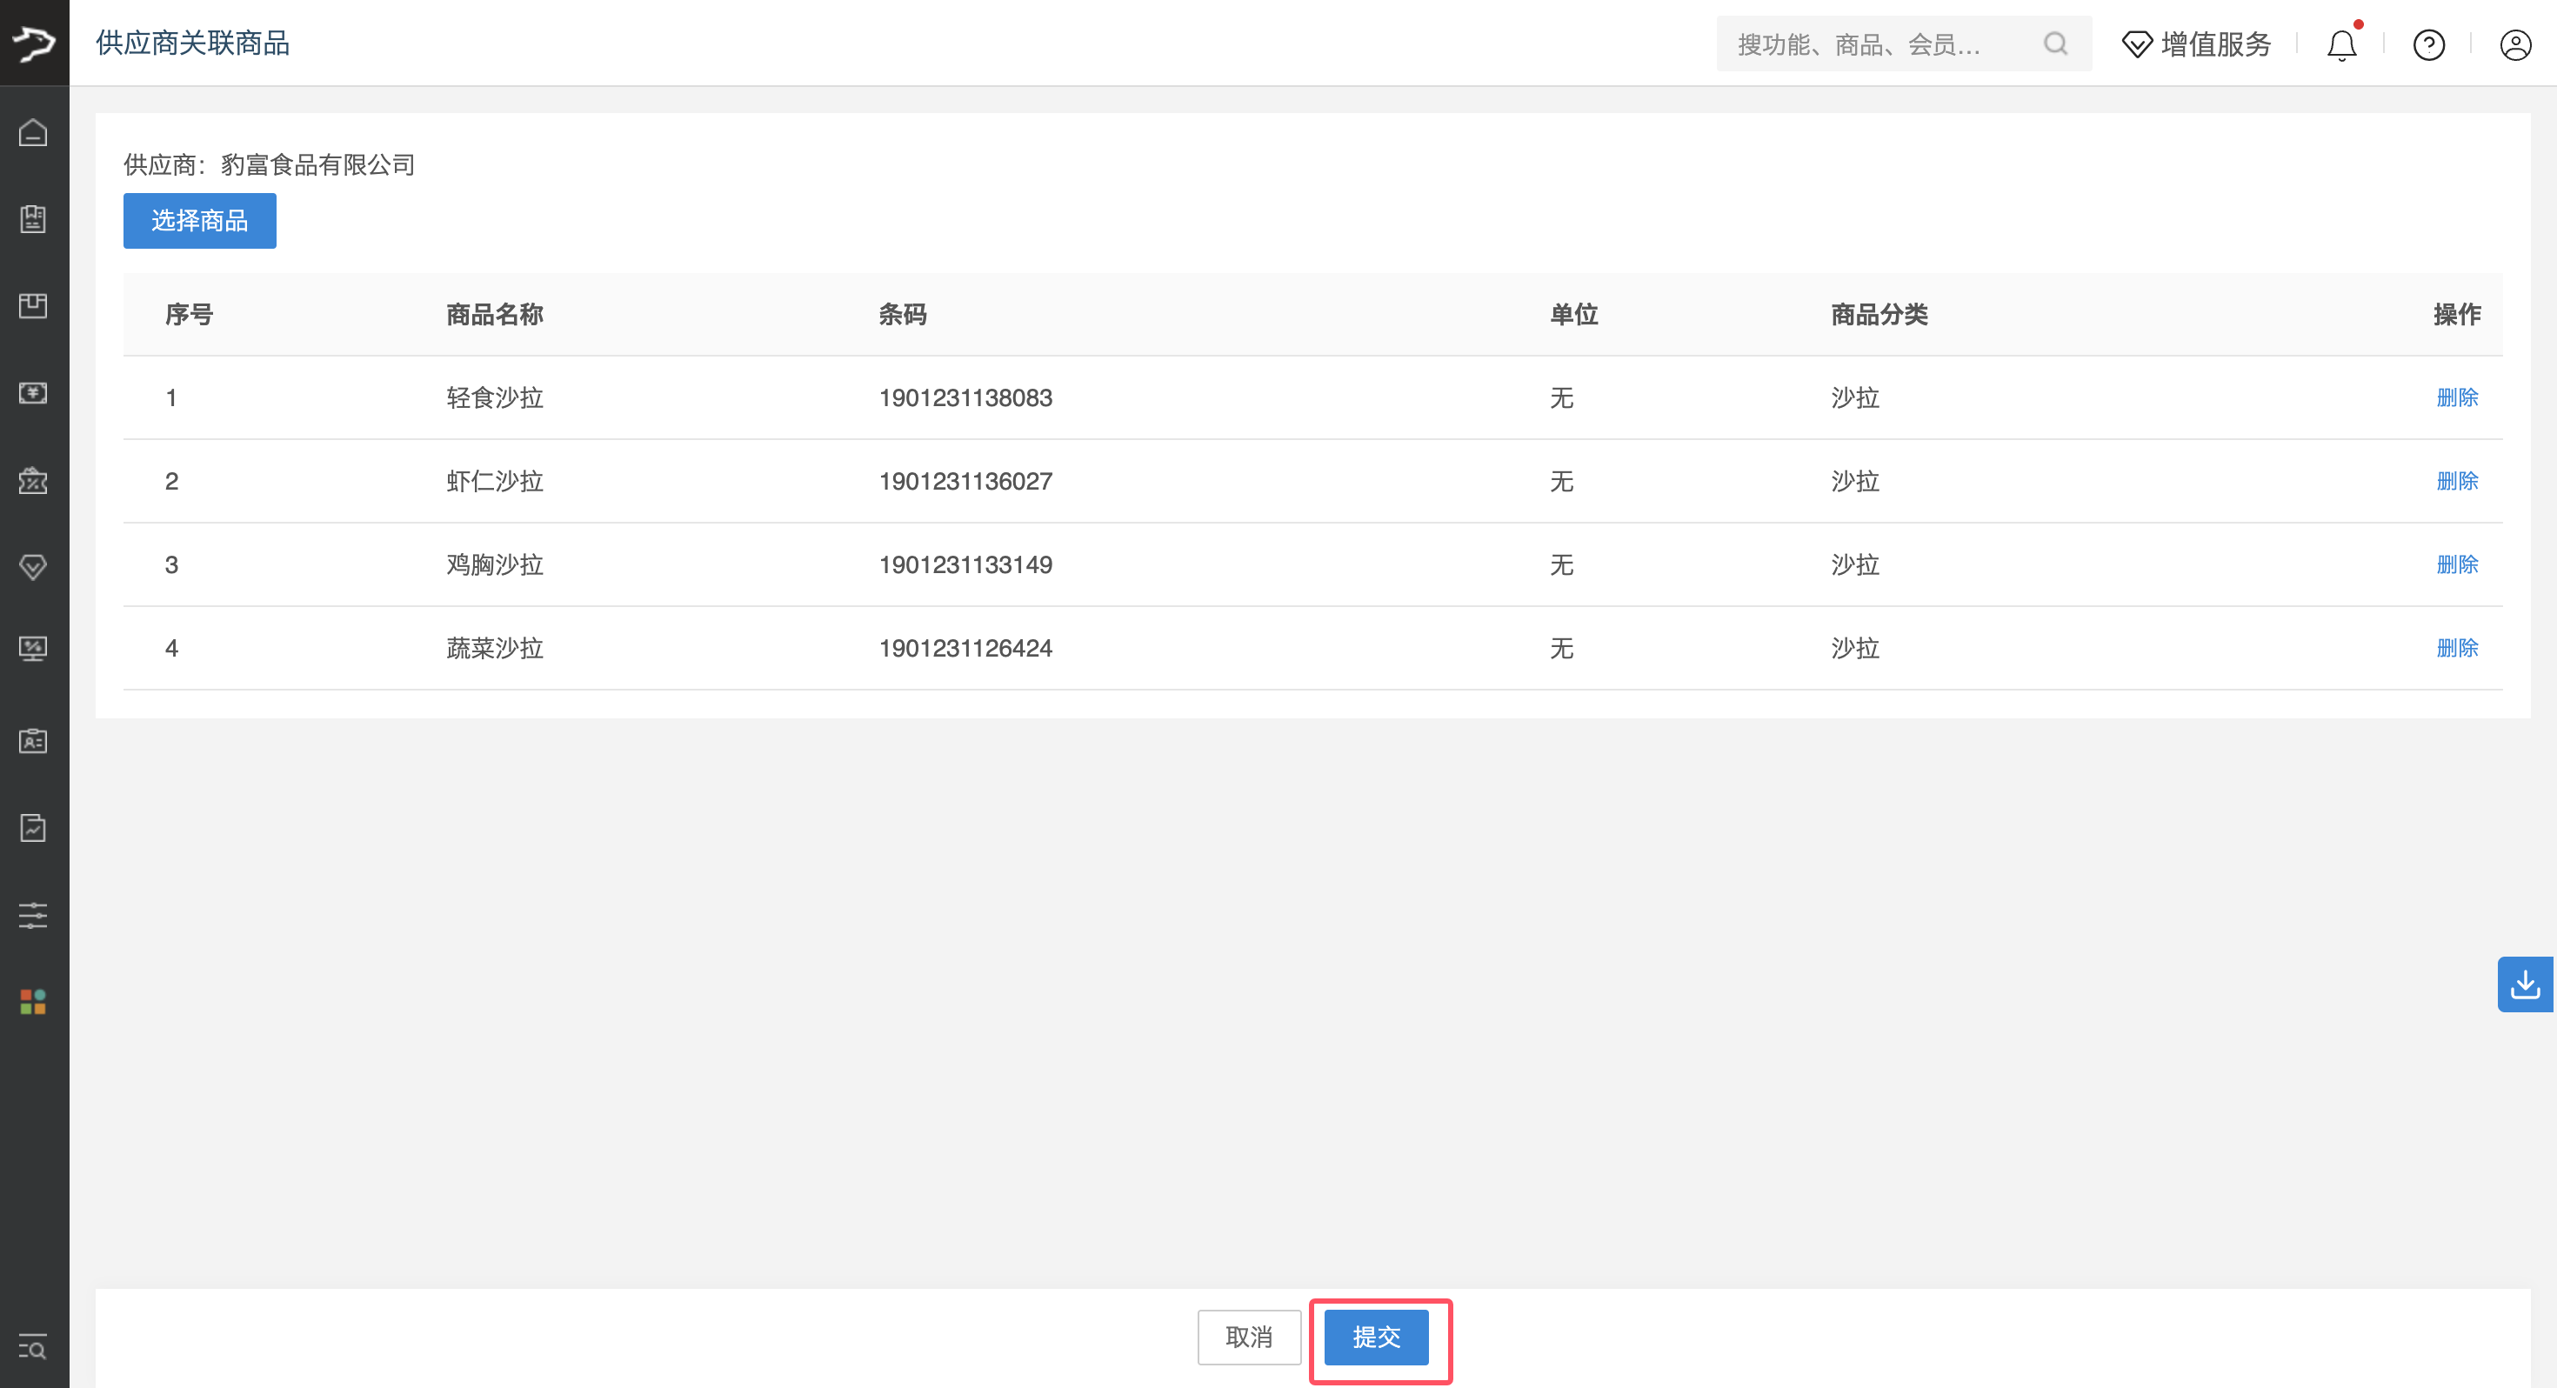Click the 轻食沙拉 product name
2557x1388 pixels.
click(494, 397)
